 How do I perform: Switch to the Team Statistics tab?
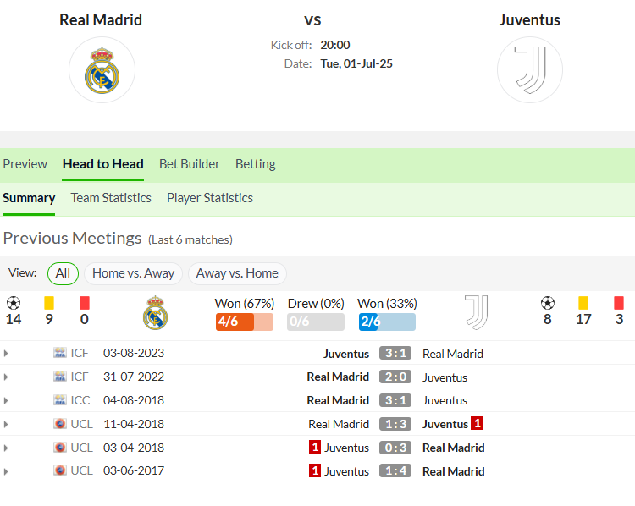(x=111, y=198)
